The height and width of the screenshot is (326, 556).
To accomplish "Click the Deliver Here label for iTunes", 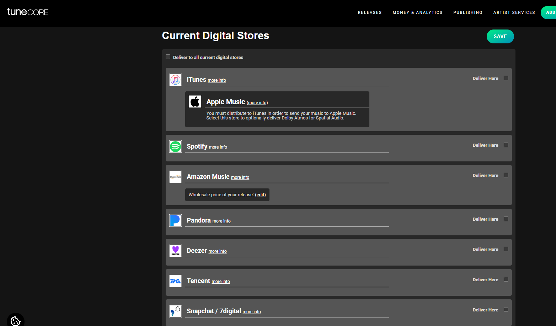I will [x=485, y=79].
